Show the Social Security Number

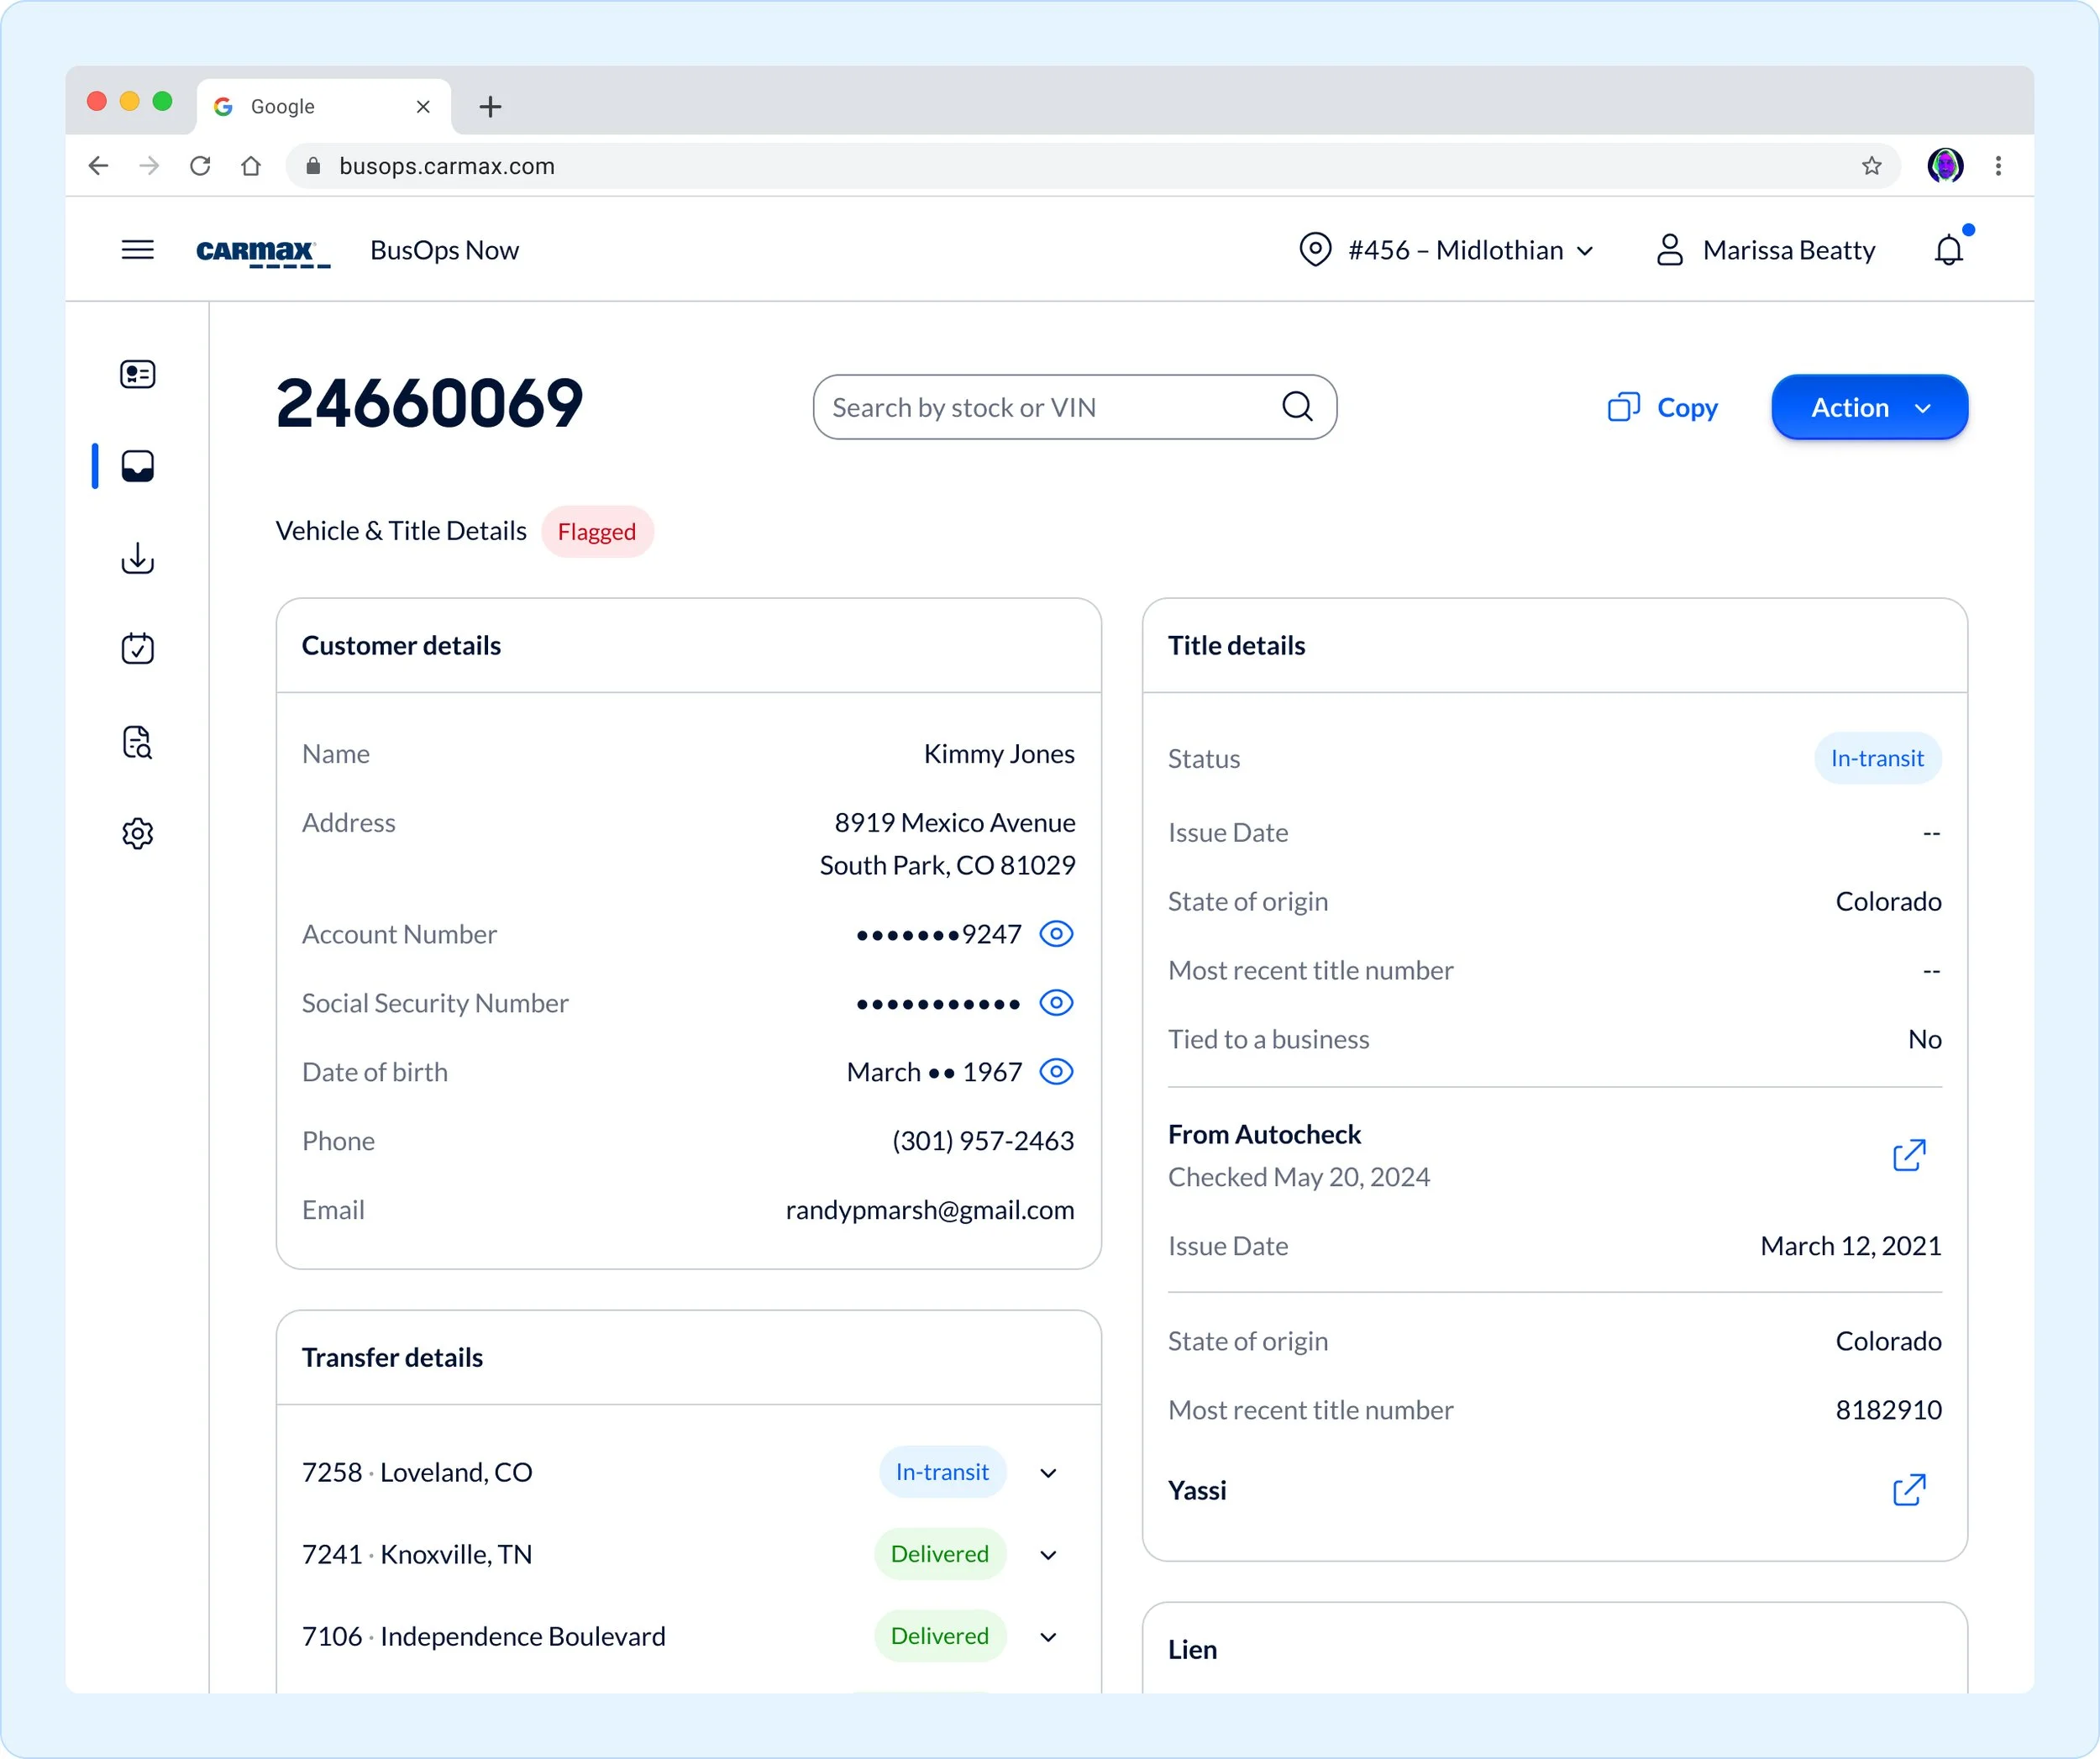[1056, 1003]
